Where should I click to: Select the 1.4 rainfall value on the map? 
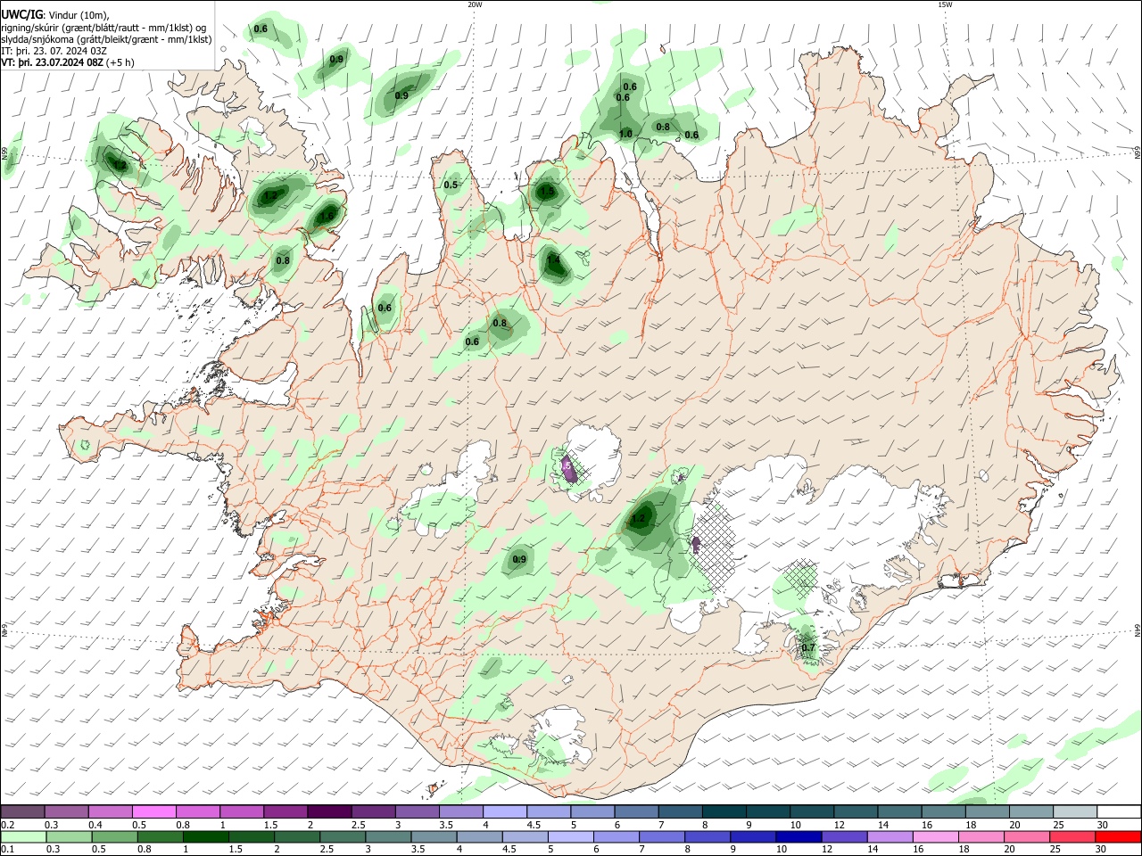(554, 261)
